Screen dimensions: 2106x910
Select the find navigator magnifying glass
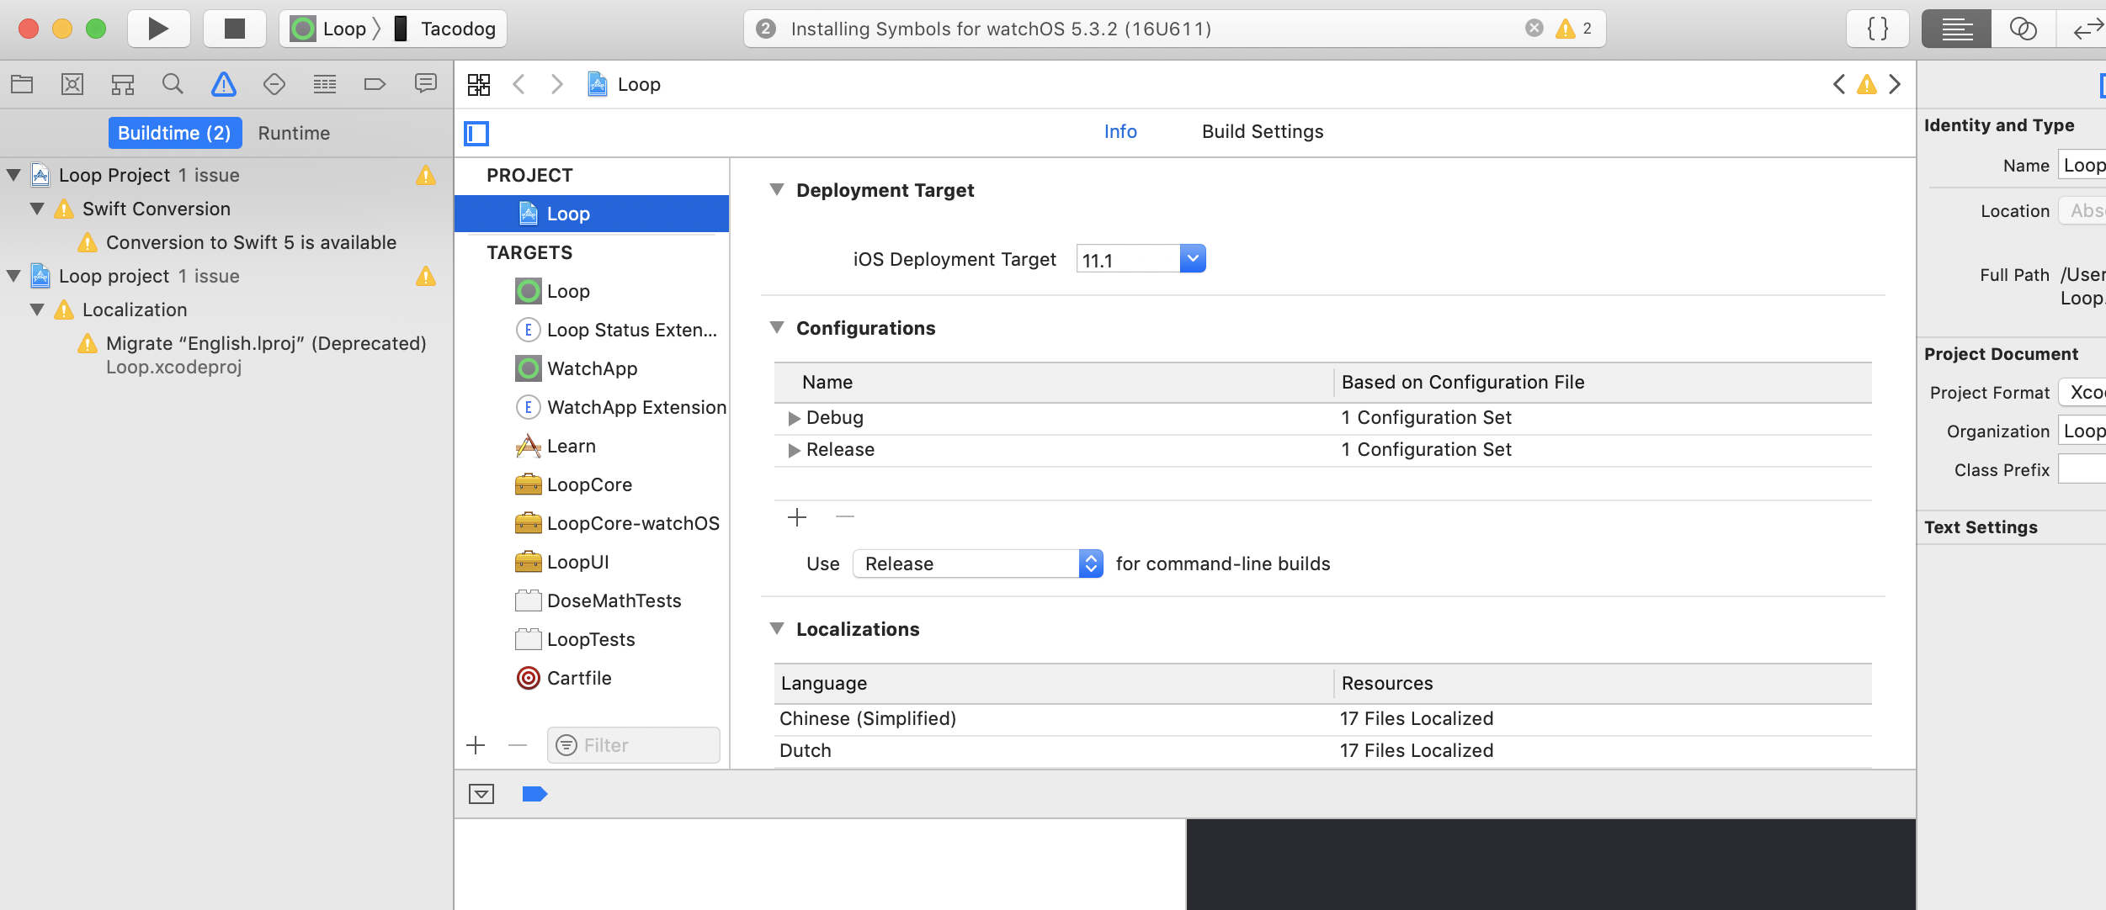pyautogui.click(x=173, y=83)
